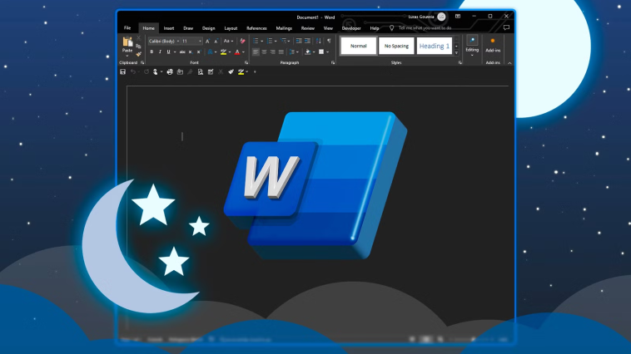
Task: Click the bullet list icon
Action: coord(256,41)
